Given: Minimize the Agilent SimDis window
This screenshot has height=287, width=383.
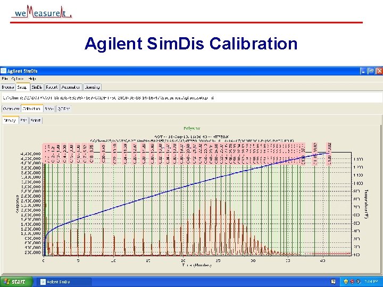Looking at the screenshot, I should [363, 71].
